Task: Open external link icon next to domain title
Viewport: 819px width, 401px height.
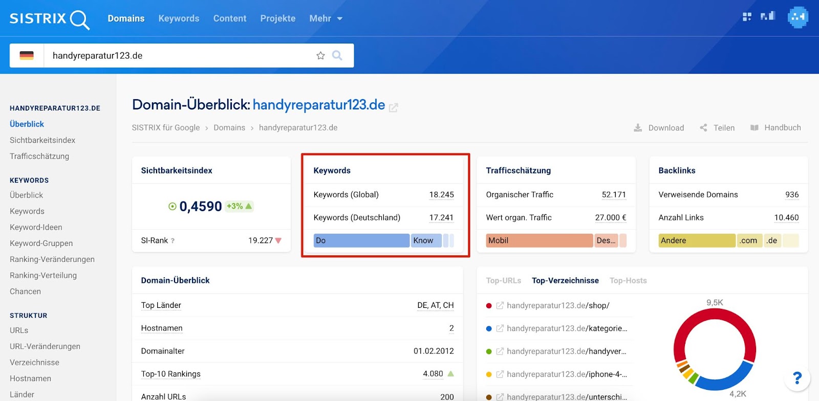Action: click(x=394, y=107)
